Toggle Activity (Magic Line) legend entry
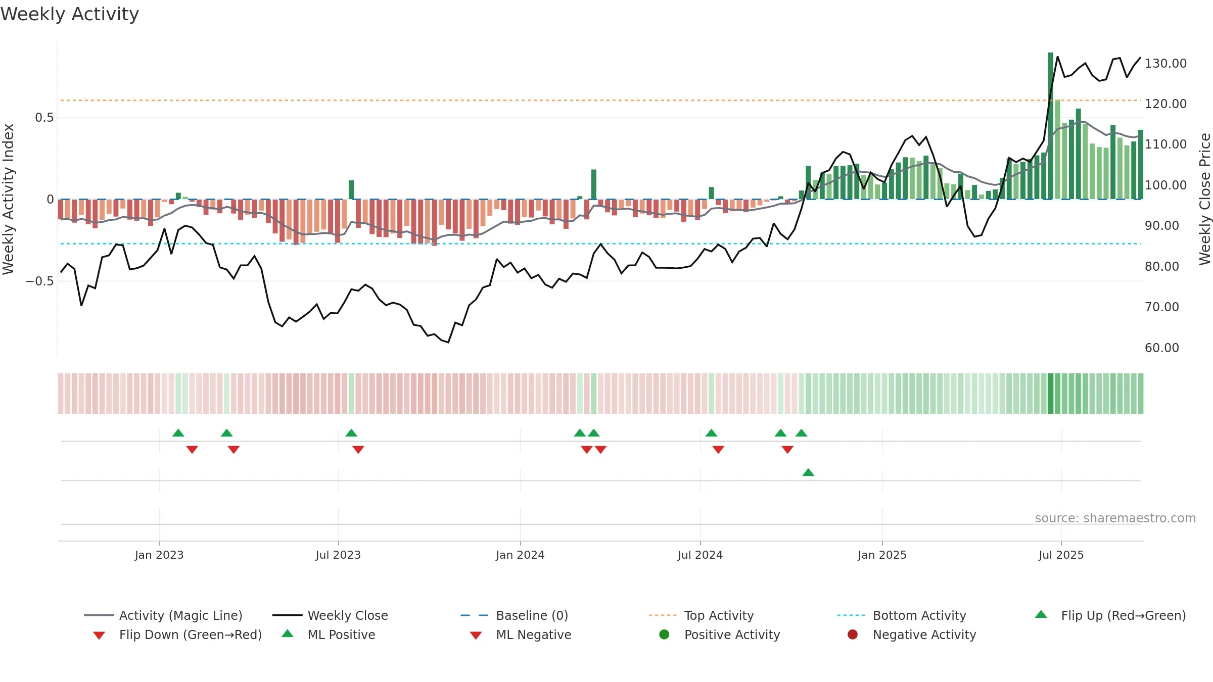The height and width of the screenshot is (682, 1213). (x=163, y=615)
